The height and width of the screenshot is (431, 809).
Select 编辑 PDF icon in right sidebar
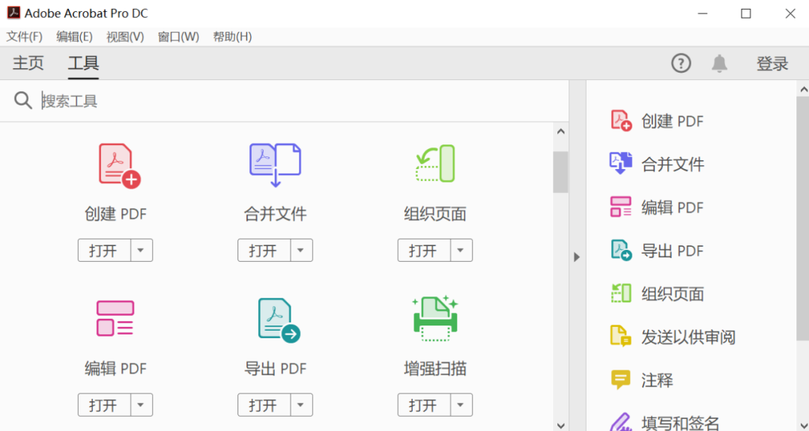tap(621, 207)
